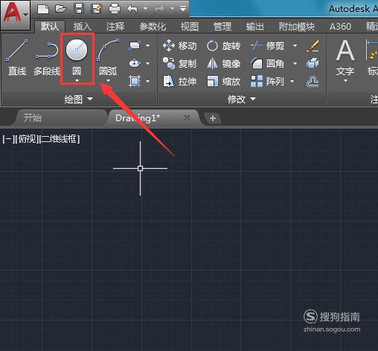Image resolution: width=378 pixels, height=351 pixels.
Task: Activate the Move (移动) tool
Action: [179, 46]
